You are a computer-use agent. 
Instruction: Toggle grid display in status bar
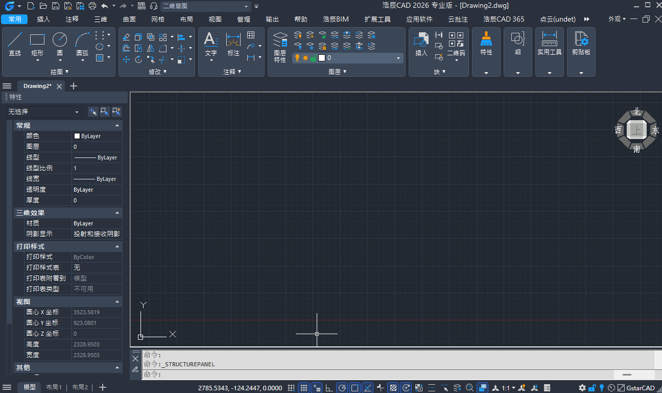coord(304,388)
